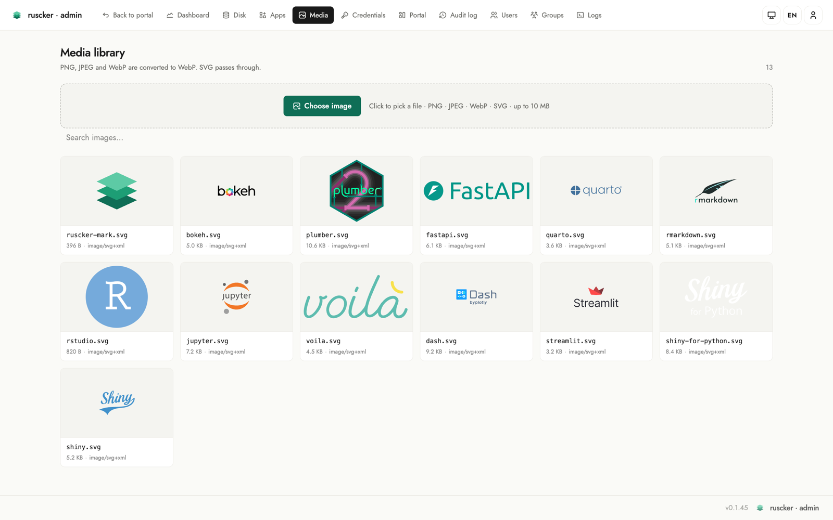Click the Back to portal link

coord(128,15)
